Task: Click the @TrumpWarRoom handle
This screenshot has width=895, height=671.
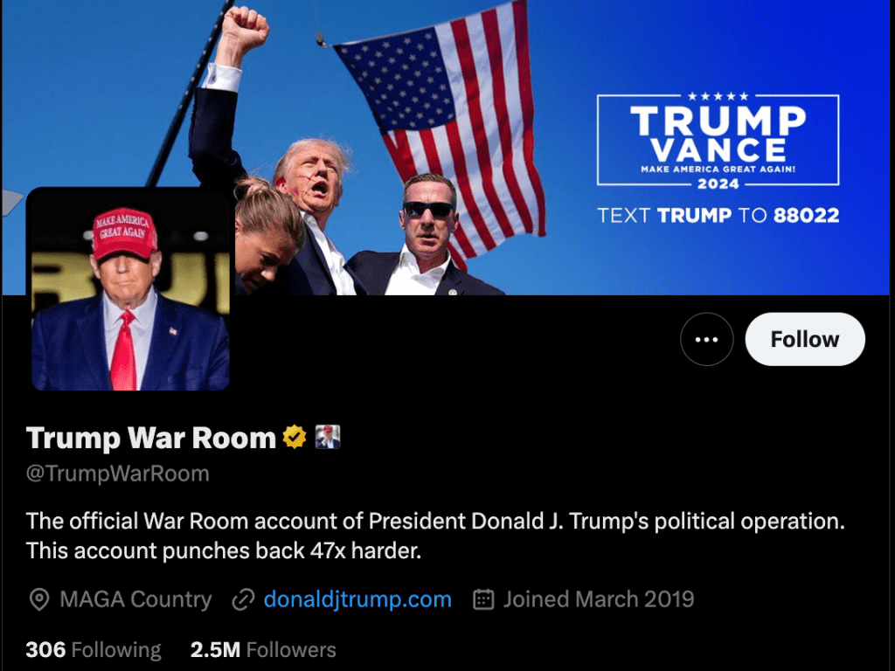Action: click(118, 474)
